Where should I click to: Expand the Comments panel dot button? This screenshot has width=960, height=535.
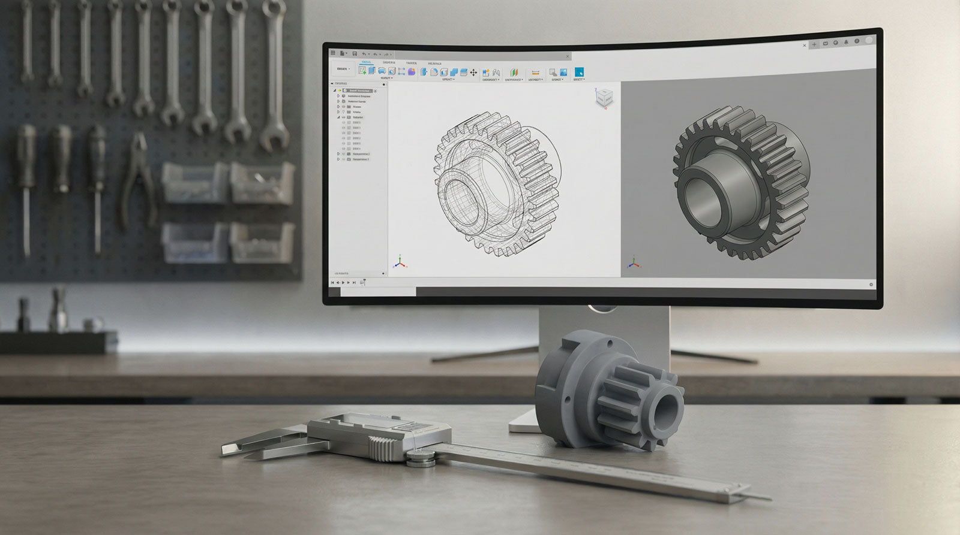pos(383,273)
